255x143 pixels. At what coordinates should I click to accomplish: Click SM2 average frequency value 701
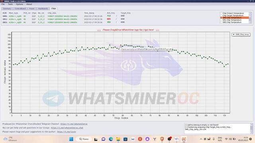(x=109, y=22)
